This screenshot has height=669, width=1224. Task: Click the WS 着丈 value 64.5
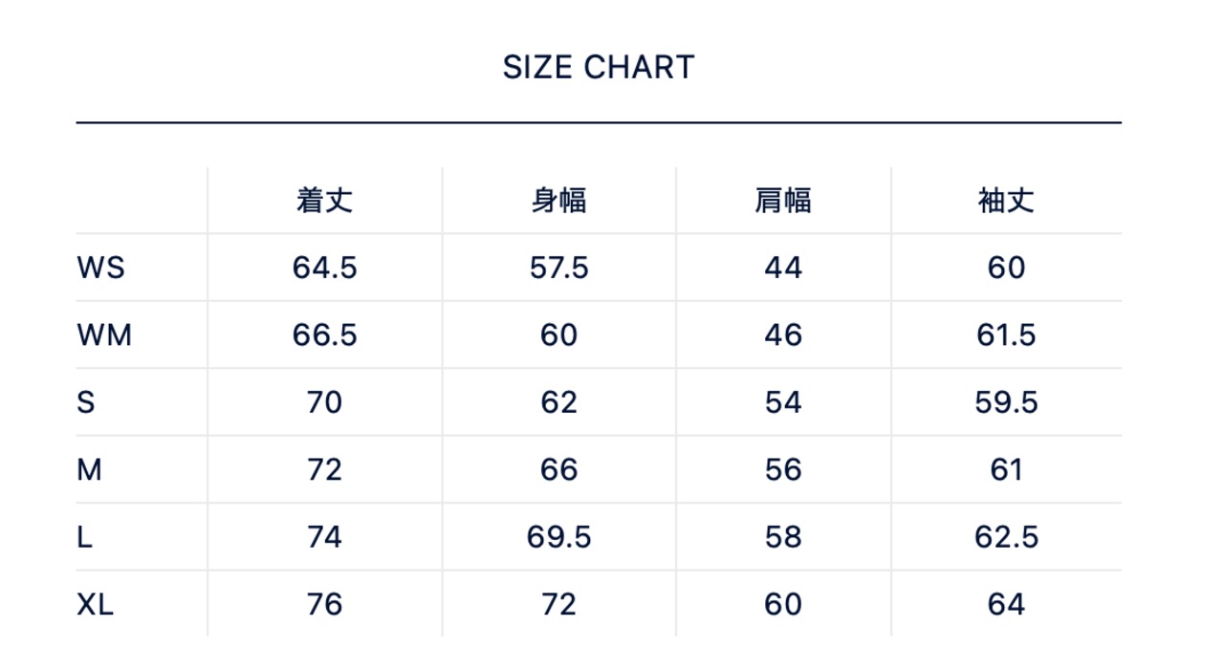324,268
